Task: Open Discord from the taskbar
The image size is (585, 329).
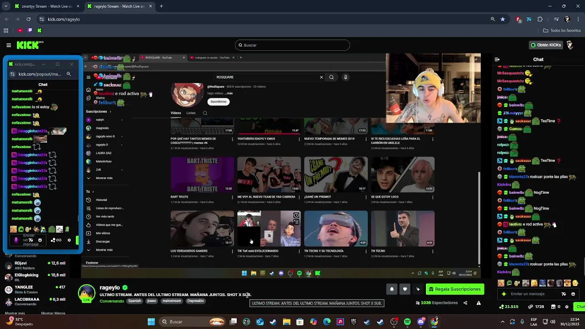Action: click(420, 322)
